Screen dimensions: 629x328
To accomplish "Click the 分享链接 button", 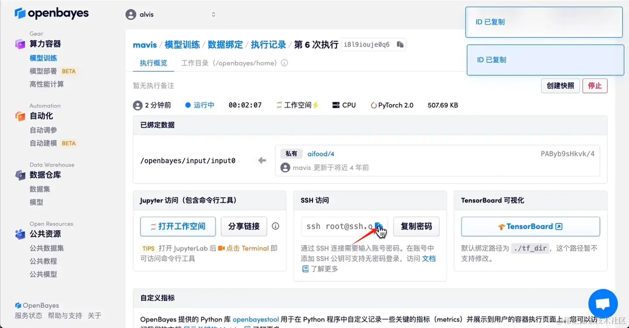I will pyautogui.click(x=244, y=226).
